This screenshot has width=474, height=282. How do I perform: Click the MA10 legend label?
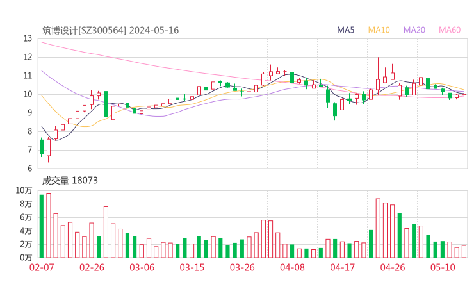point(379,30)
